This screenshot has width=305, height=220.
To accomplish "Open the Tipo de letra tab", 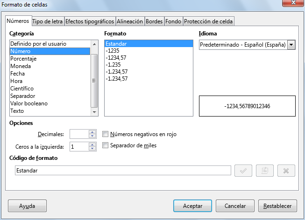I will 48,21.
